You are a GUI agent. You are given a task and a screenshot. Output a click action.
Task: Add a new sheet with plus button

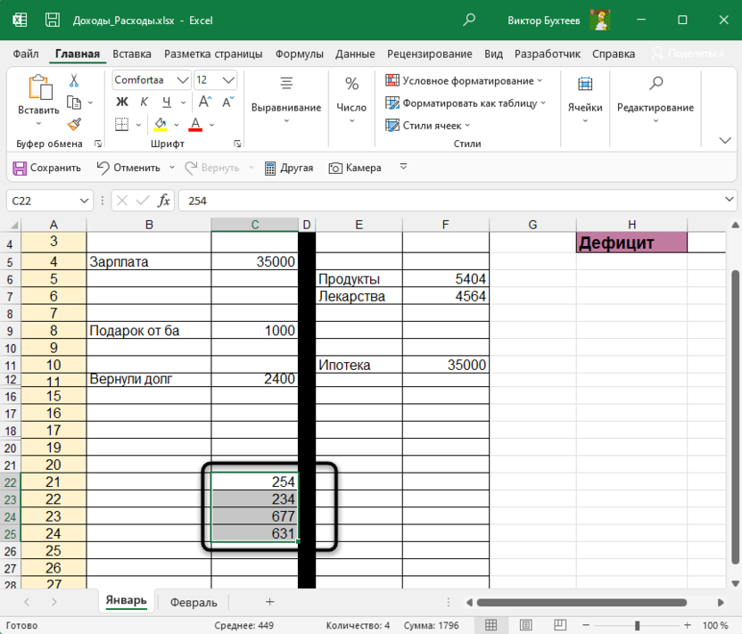tap(269, 602)
